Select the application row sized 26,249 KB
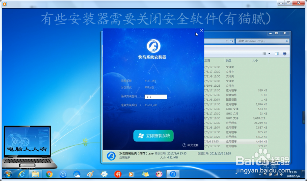The image size is (307, 181). click(x=236, y=123)
